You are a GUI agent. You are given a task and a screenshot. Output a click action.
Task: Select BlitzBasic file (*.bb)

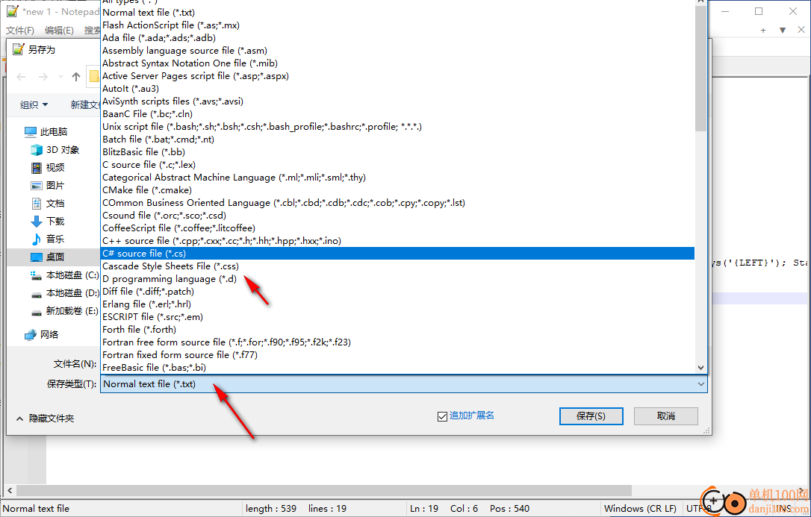click(x=397, y=152)
